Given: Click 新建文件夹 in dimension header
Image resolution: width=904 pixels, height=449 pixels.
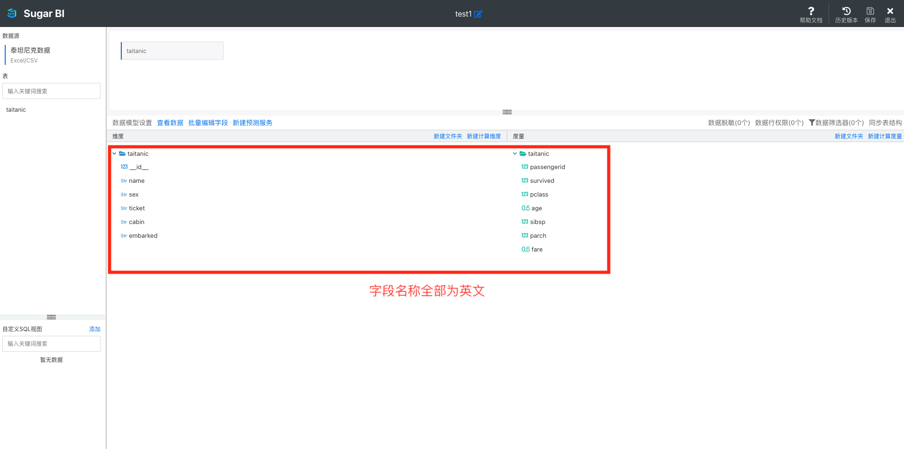Looking at the screenshot, I should click(448, 136).
